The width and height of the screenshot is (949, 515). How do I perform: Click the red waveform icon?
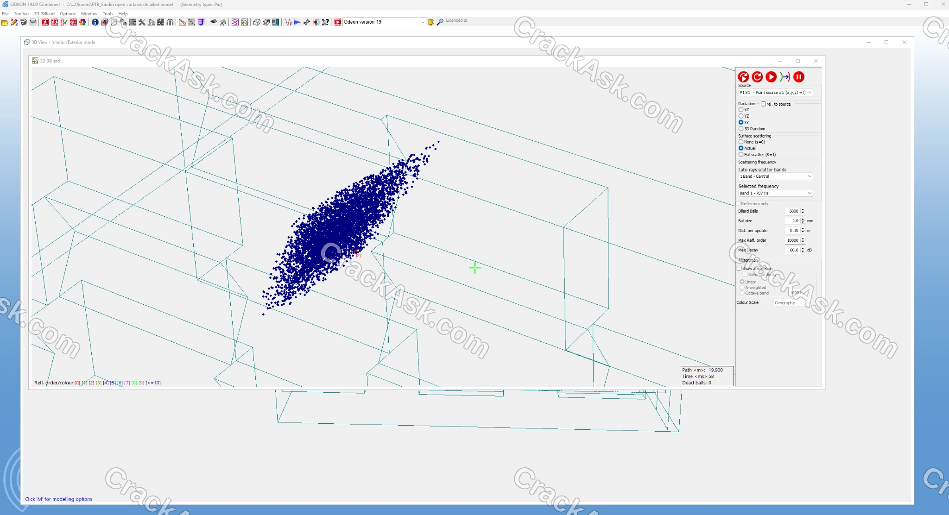pos(288,22)
